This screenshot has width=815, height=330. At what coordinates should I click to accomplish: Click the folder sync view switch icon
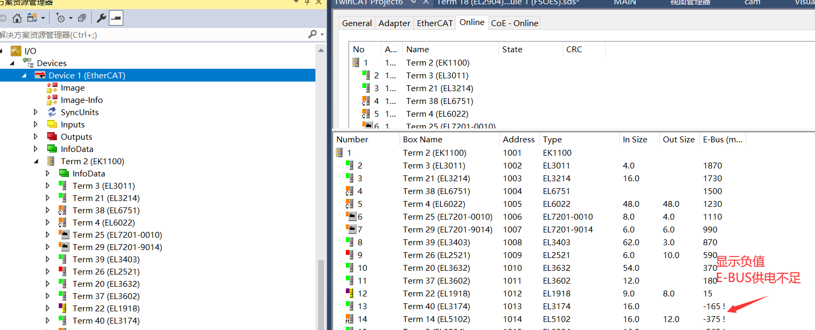pos(32,18)
